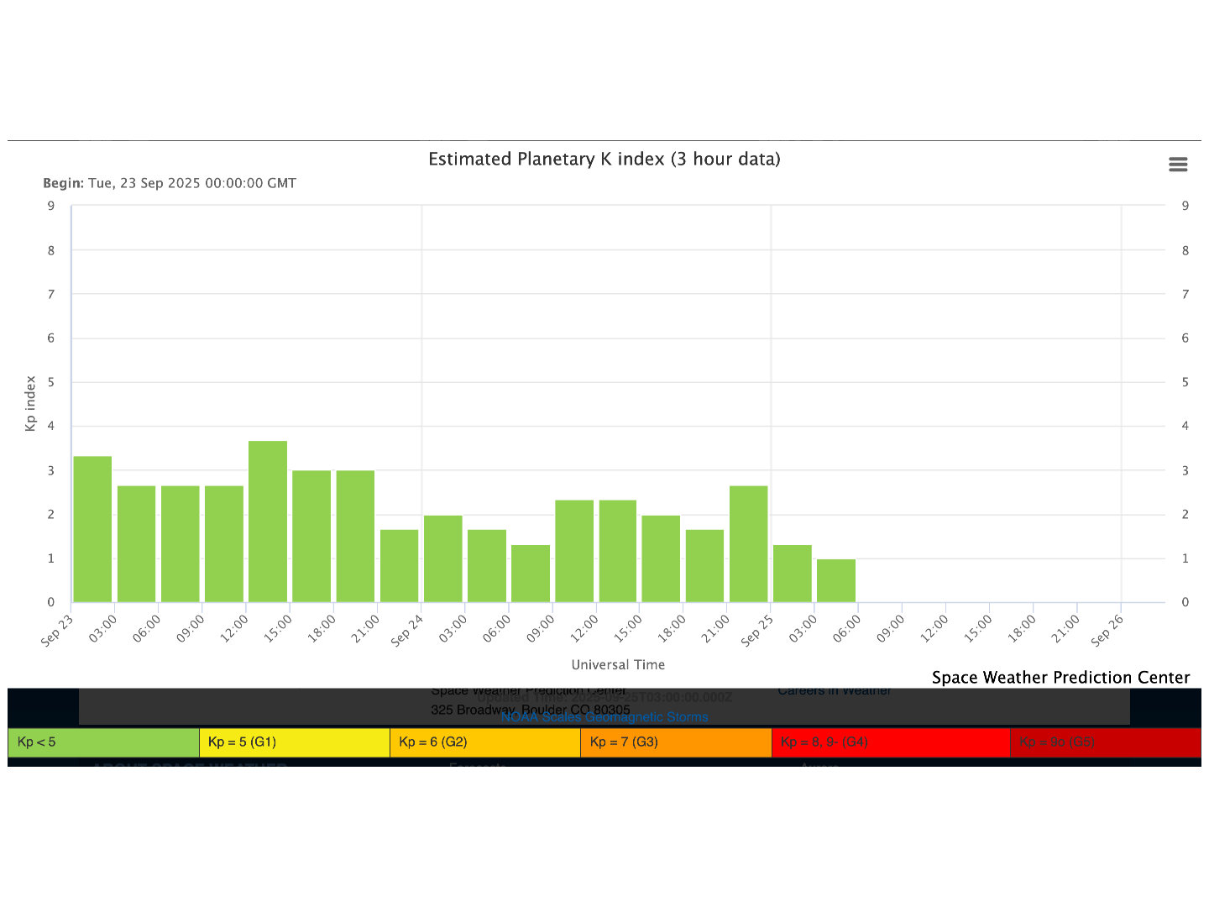
Task: Click the bar at Sep 24 09:00
Action: pyautogui.click(x=574, y=551)
